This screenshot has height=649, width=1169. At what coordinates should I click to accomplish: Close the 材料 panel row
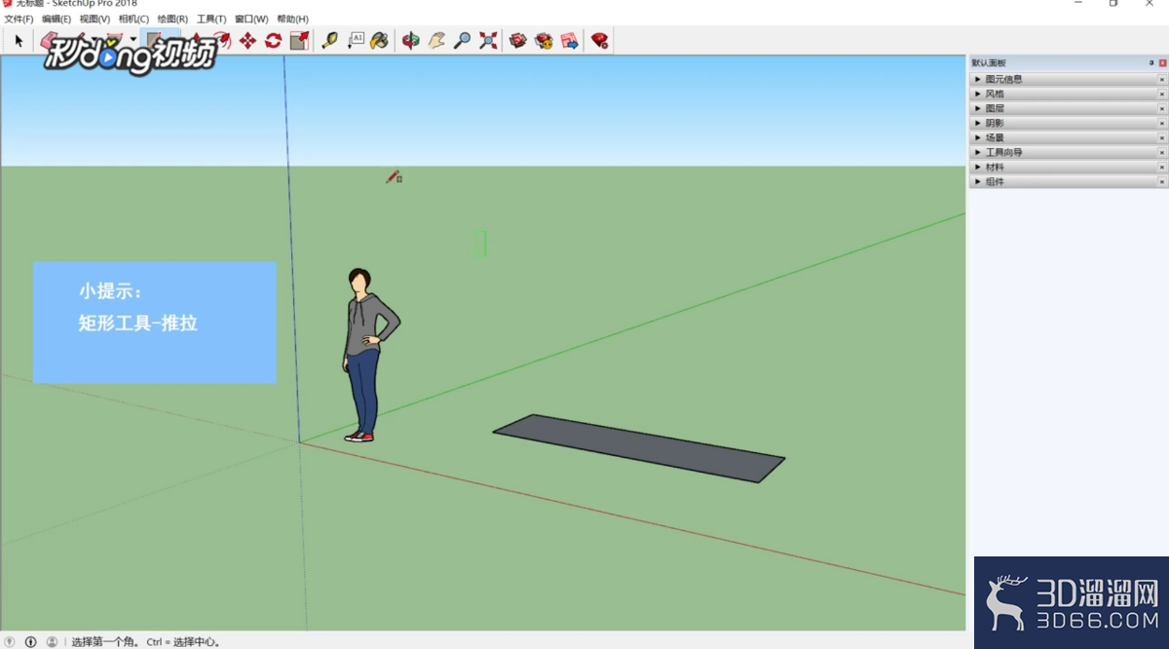(x=1162, y=167)
